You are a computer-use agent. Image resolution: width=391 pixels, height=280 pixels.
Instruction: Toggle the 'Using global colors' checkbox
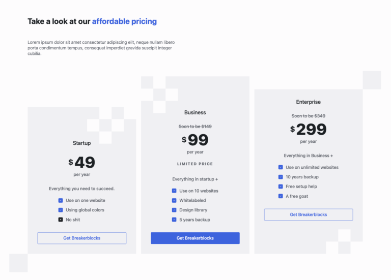click(x=61, y=210)
